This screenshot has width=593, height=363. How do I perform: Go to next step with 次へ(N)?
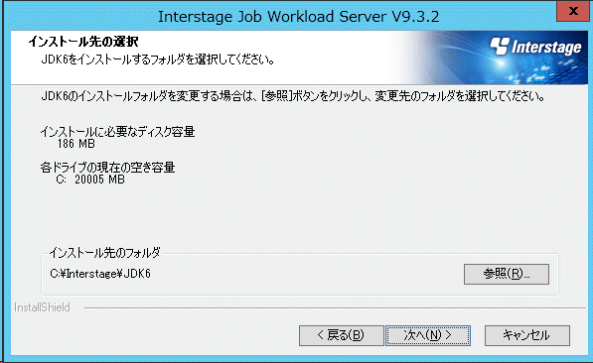(x=428, y=335)
